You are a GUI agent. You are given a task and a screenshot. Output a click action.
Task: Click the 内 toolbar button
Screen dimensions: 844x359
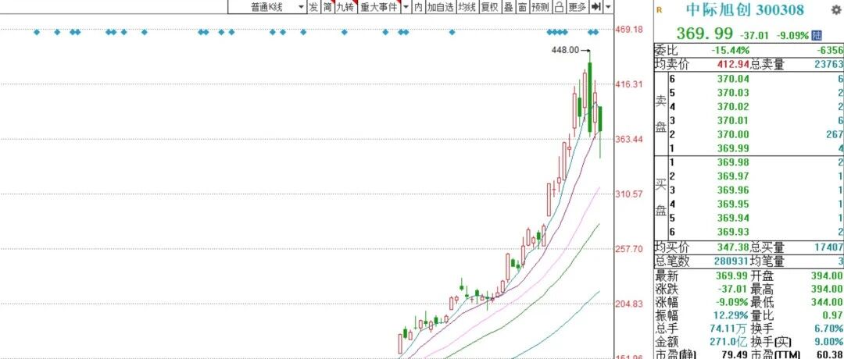point(418,7)
